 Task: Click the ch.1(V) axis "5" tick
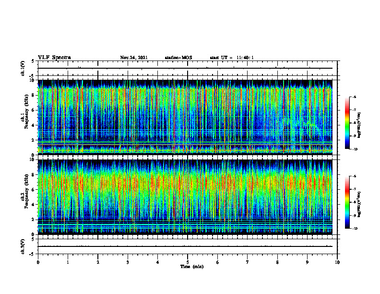pyautogui.click(x=33, y=61)
